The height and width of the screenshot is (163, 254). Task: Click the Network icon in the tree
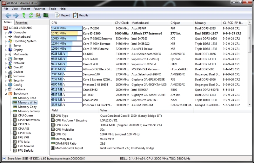(x=10, y=63)
